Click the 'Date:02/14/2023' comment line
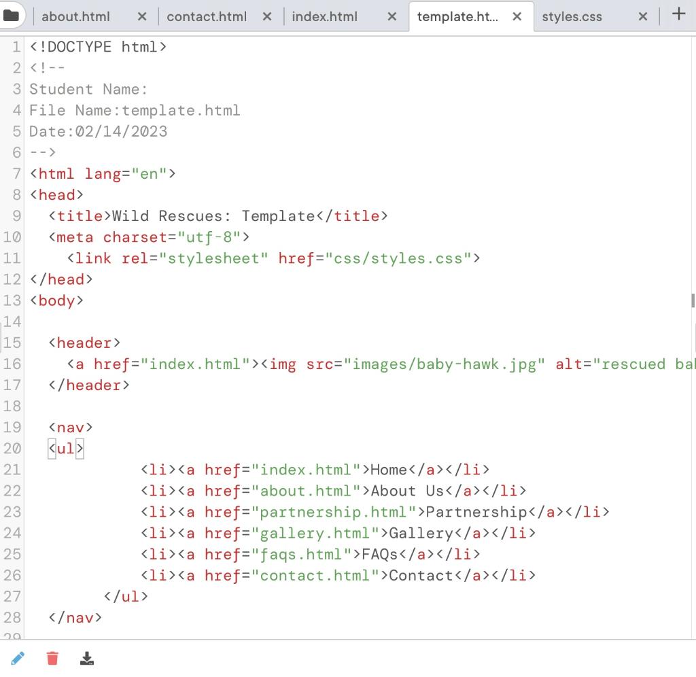This screenshot has height=677, width=696. point(98,131)
